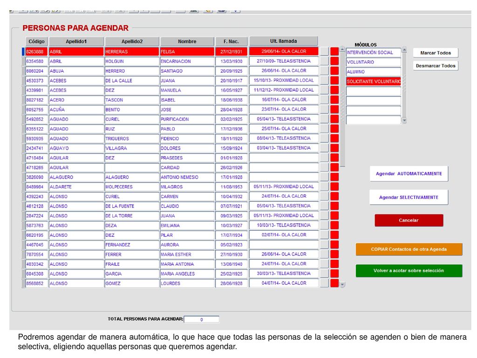Select the VOLUNTARIO module entry
The width and height of the screenshot is (477, 358).
(374, 62)
